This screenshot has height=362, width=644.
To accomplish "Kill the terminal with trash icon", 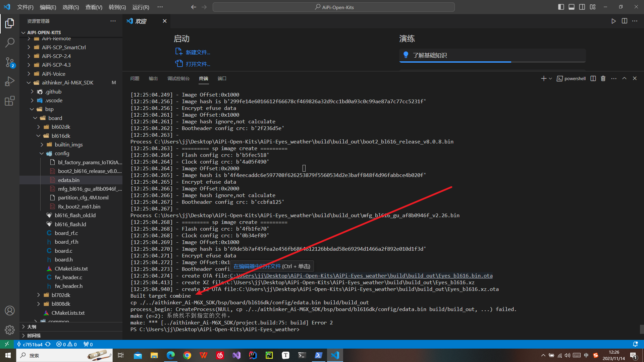I will 603,78.
